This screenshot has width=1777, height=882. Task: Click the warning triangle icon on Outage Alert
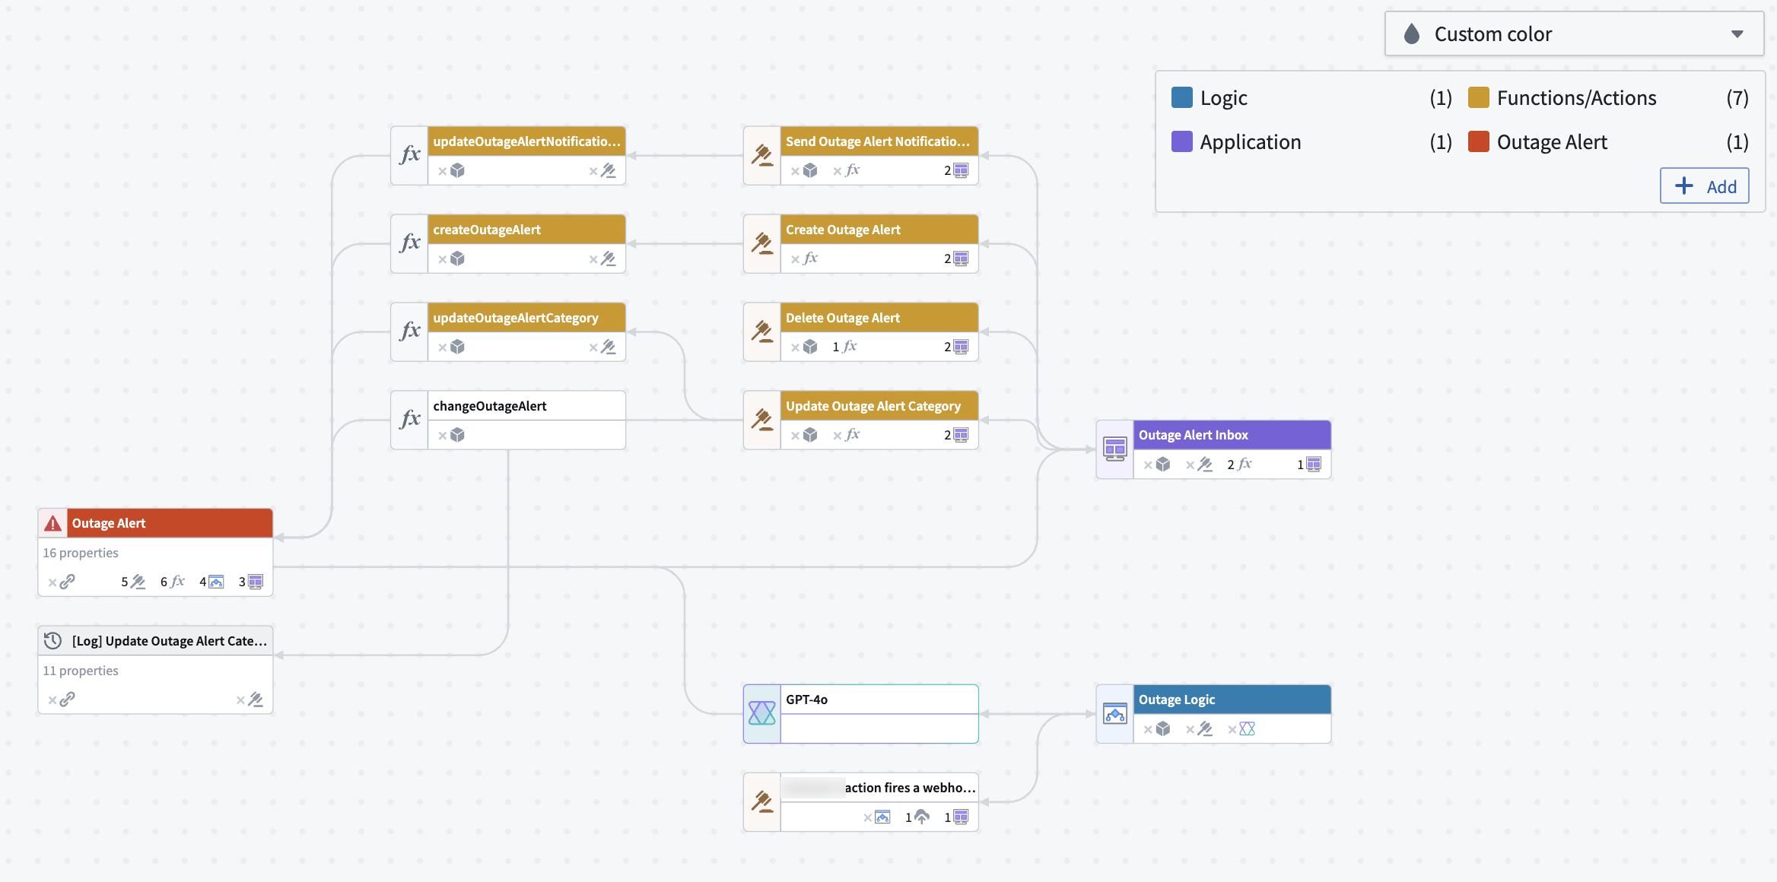click(52, 522)
